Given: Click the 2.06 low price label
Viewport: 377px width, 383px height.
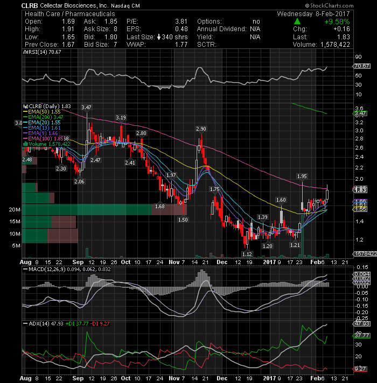Looking at the screenshot, I should pyautogui.click(x=79, y=181).
